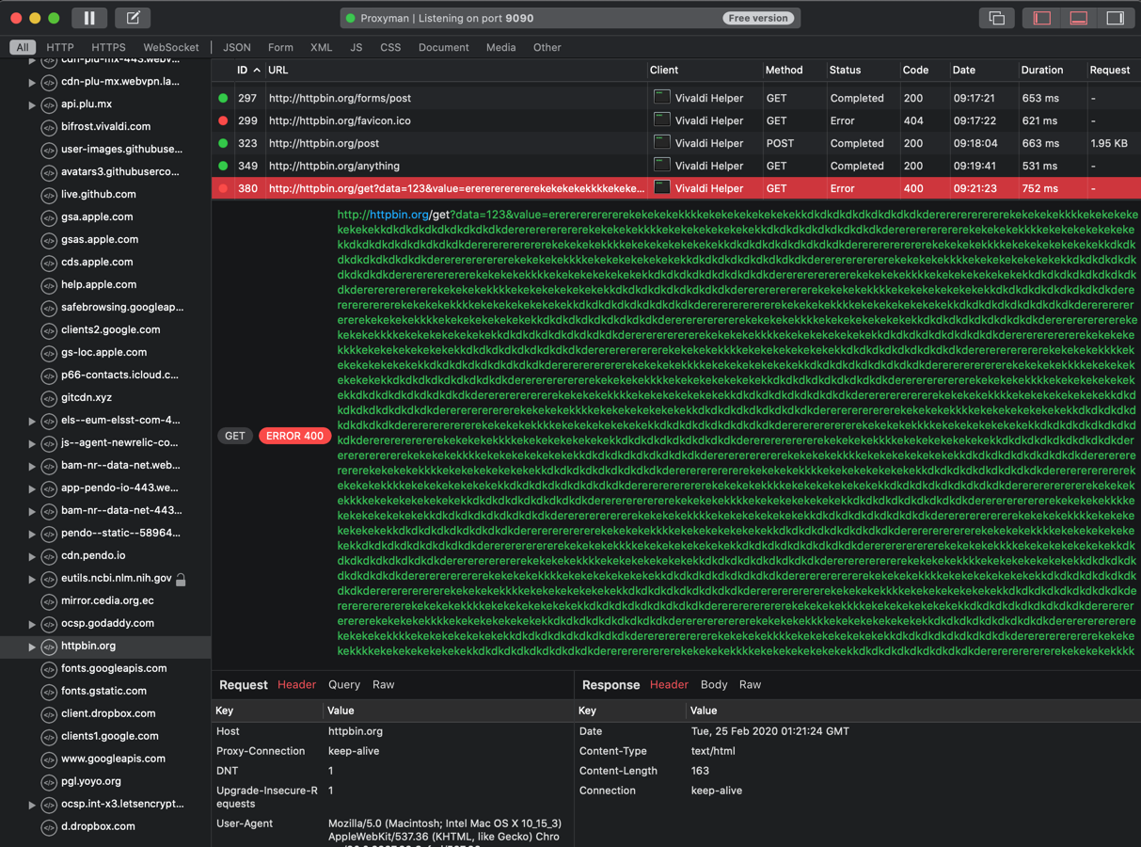Click the lock icon beside eutils.ncbi.nlm.nih.gov

pyautogui.click(x=181, y=579)
